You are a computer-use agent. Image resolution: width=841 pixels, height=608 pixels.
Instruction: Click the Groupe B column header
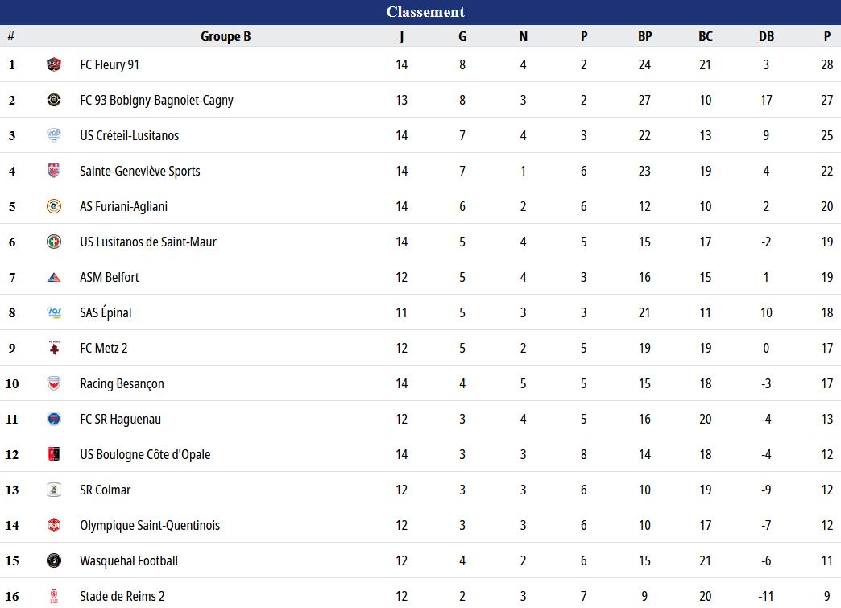[x=226, y=36]
